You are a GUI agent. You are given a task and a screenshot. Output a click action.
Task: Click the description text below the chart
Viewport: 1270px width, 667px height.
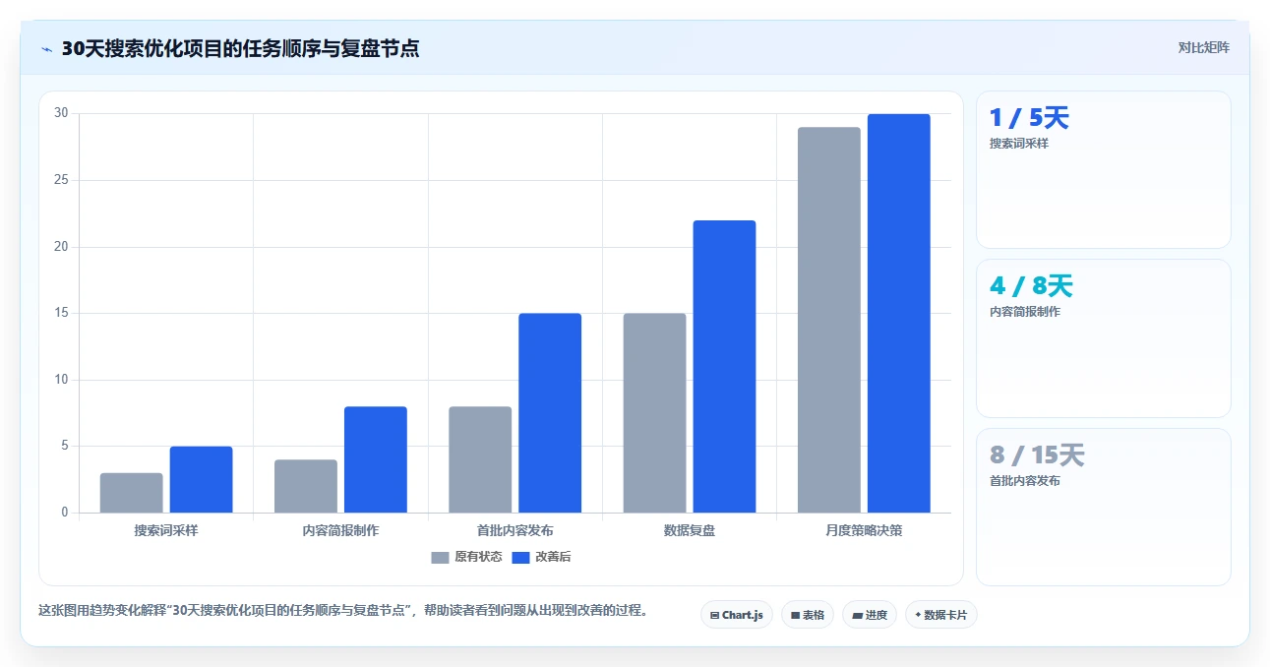tap(344, 610)
